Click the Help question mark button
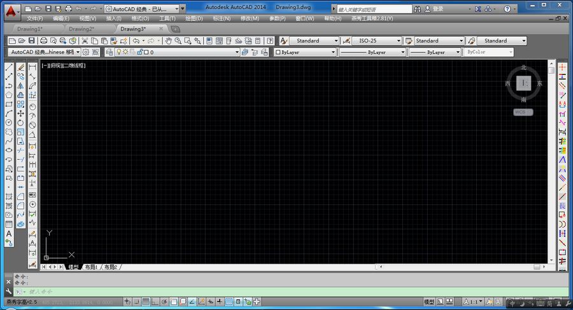Viewport: 573px width, 310px height. tap(507, 9)
